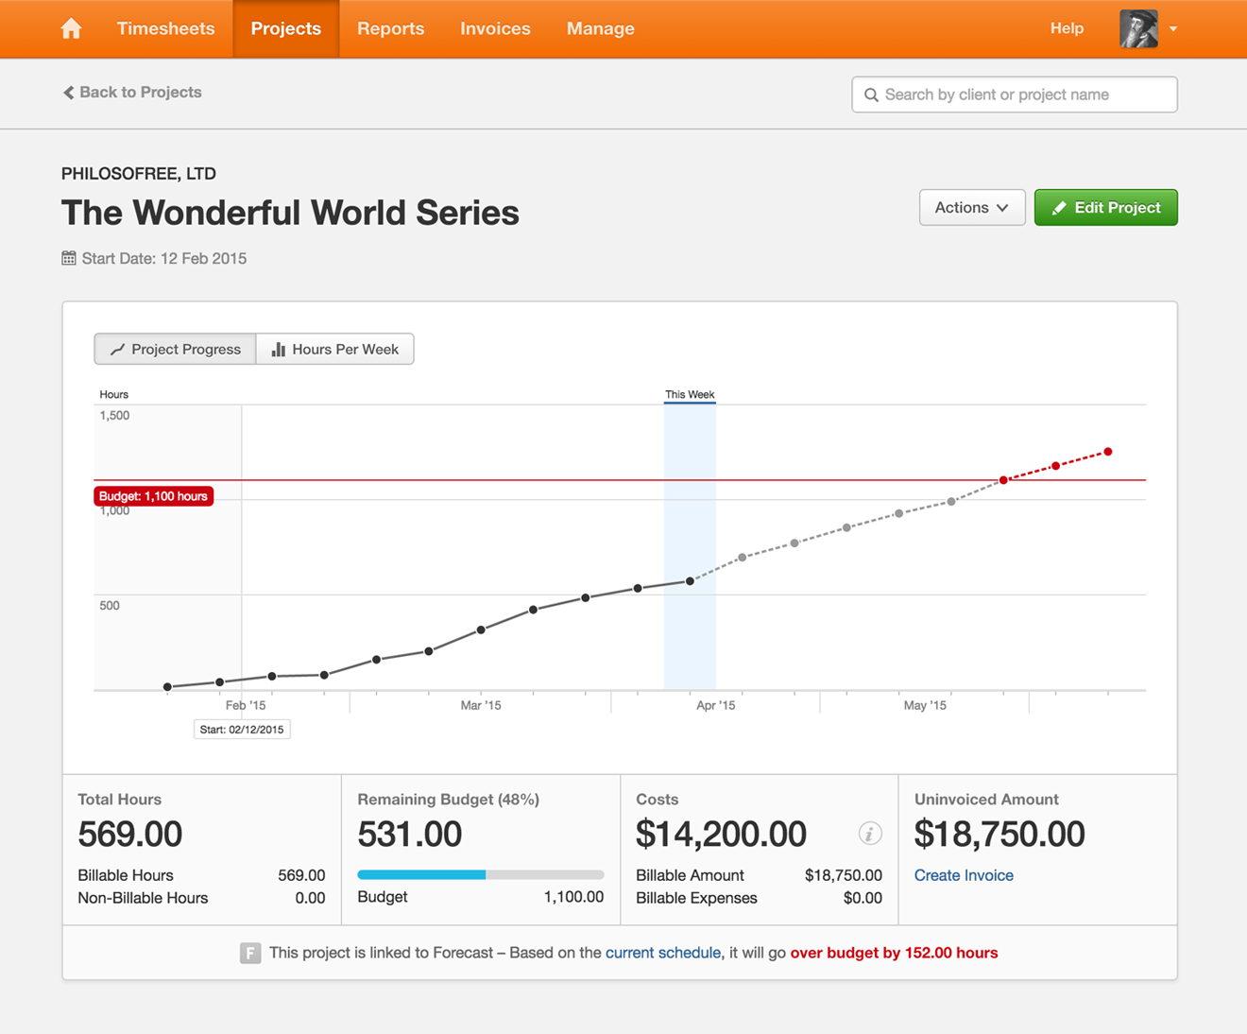The image size is (1247, 1034).
Task: Open the Timesheets tab
Action: tap(165, 28)
